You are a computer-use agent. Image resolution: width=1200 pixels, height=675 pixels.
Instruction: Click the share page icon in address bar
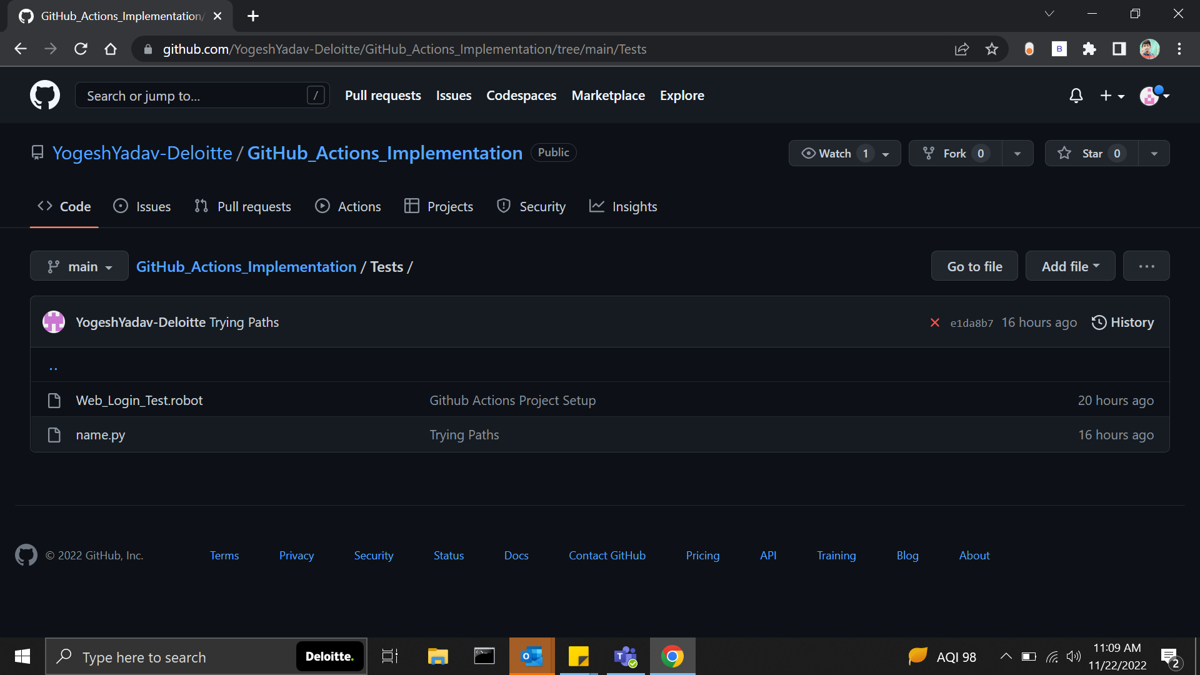tap(962, 49)
